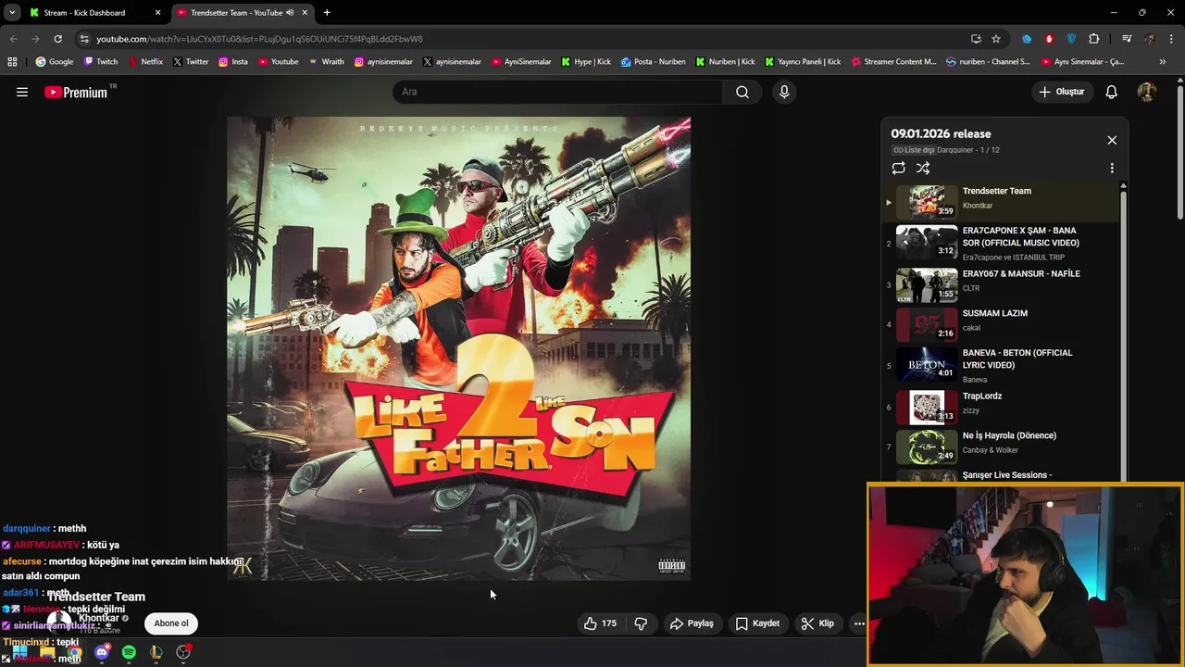Open playlist panel three-dot options
The height and width of the screenshot is (667, 1185).
click(x=1112, y=168)
